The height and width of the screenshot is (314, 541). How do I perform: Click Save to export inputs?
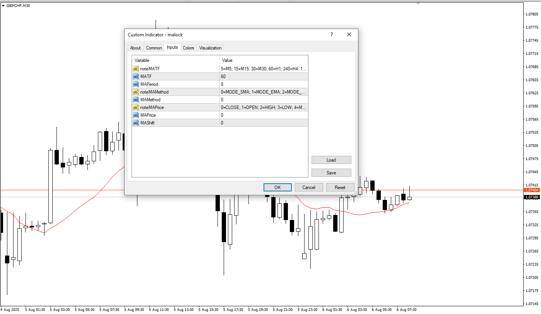pyautogui.click(x=331, y=172)
